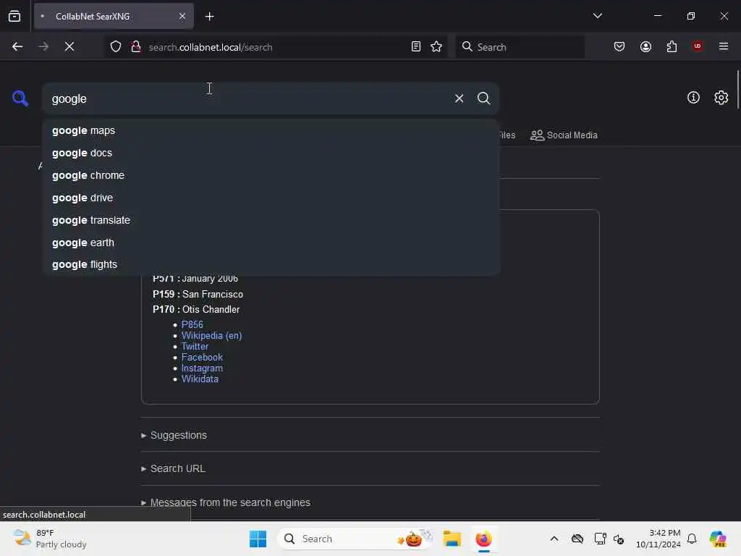Screen dimensions: 741x556
Task: Click into the google query field
Action: pyautogui.click(x=246, y=98)
